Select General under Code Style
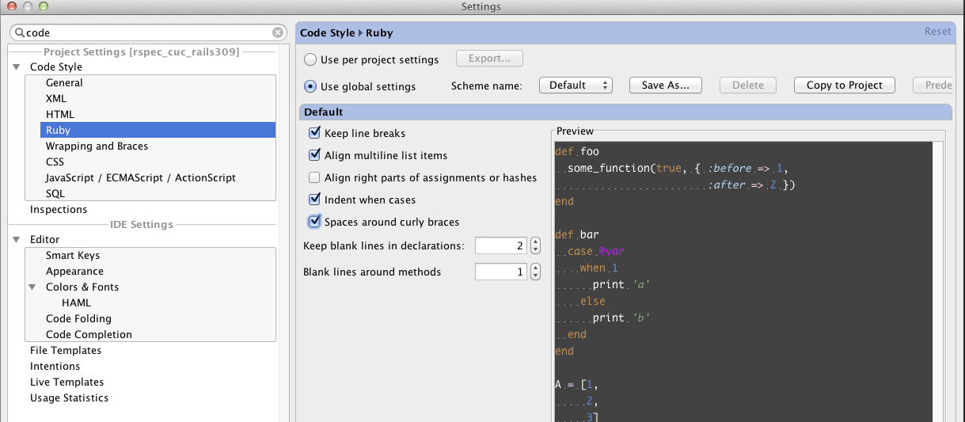 tap(64, 82)
